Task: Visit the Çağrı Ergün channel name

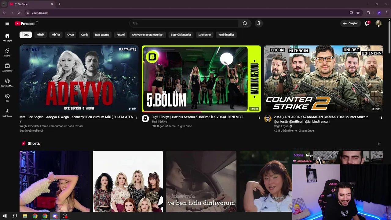Action: [x=281, y=126]
